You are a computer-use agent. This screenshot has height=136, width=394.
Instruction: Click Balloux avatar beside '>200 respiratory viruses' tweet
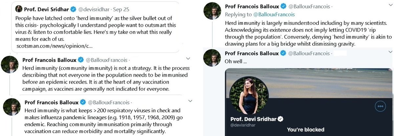[x=11, y=107]
